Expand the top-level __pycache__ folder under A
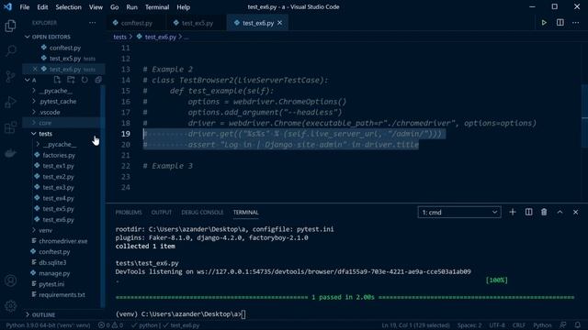The image size is (588, 330). [x=56, y=91]
